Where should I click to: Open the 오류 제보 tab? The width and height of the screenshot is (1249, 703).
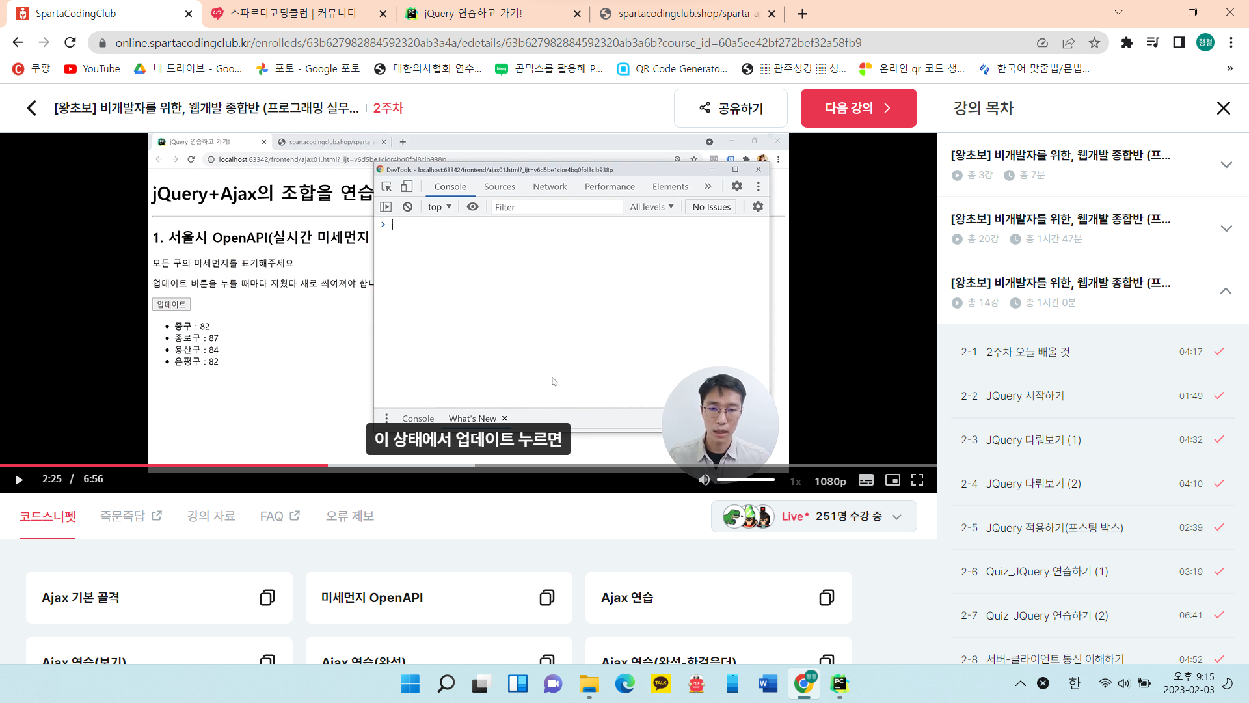coord(350,516)
